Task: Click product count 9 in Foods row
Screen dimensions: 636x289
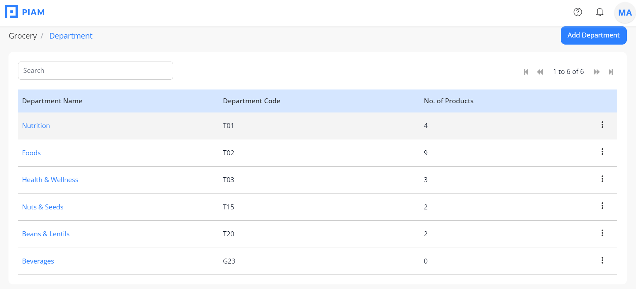Action: pyautogui.click(x=426, y=153)
